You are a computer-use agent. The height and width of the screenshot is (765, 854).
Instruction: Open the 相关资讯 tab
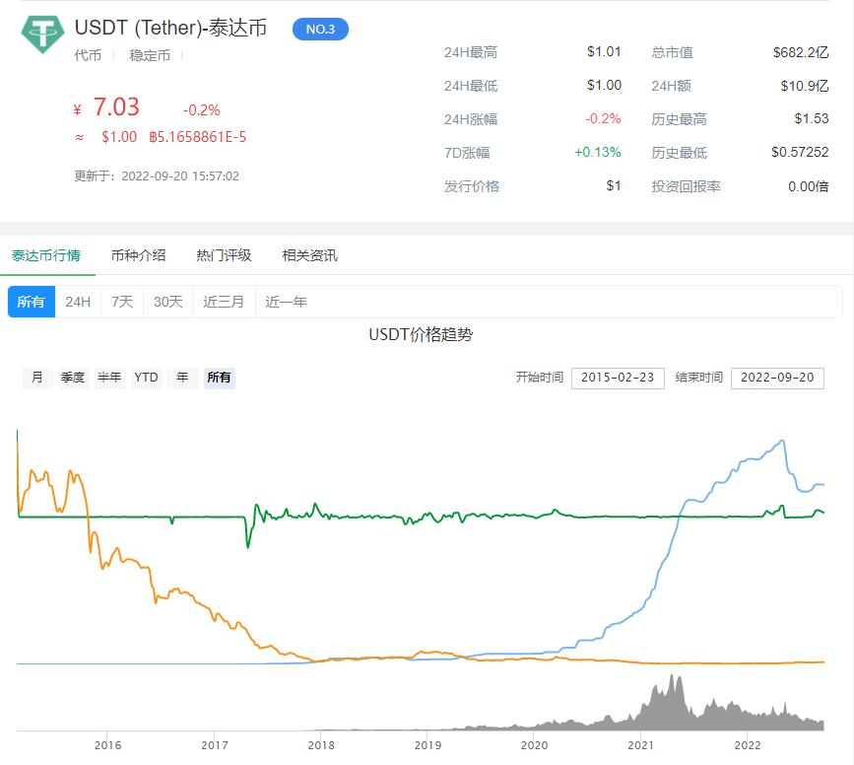[x=308, y=254]
